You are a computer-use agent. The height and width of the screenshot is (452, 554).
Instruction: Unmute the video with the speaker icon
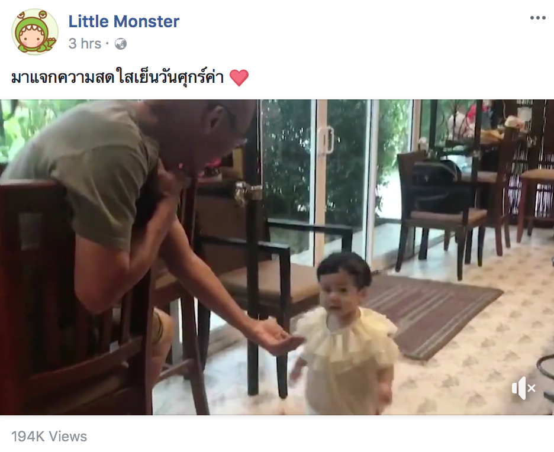[x=523, y=388]
